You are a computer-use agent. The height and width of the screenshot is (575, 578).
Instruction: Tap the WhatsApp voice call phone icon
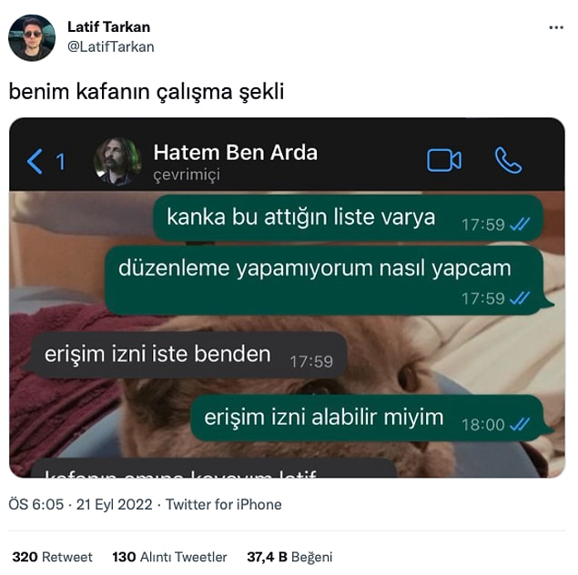pyautogui.click(x=508, y=160)
